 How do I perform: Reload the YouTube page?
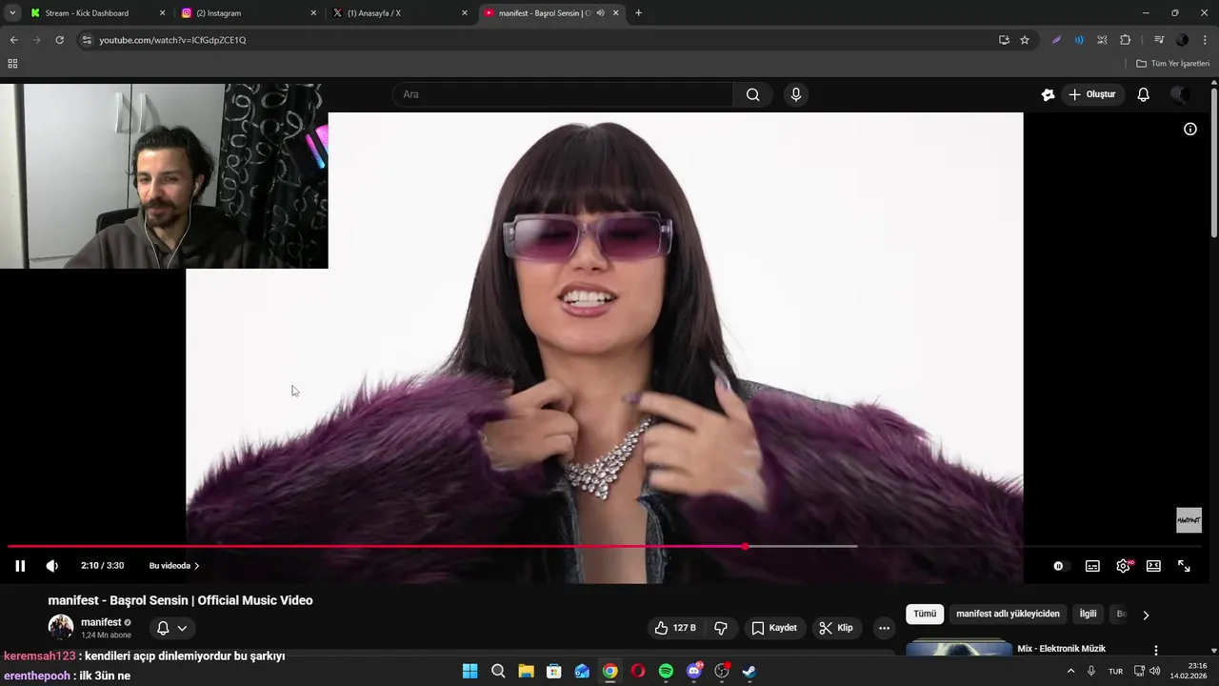59,40
